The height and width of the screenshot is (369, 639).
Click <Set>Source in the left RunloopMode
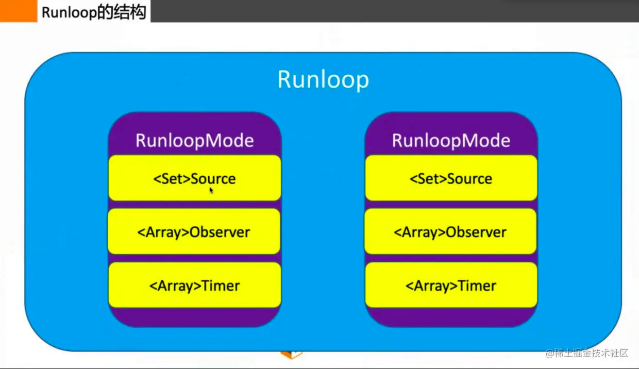[195, 178]
